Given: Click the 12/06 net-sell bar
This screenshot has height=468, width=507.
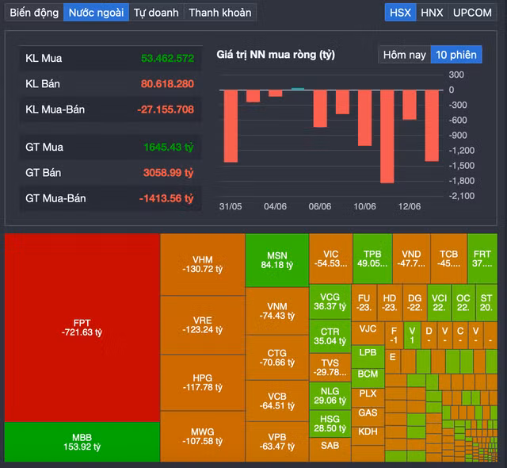Looking at the screenshot, I should tap(410, 105).
